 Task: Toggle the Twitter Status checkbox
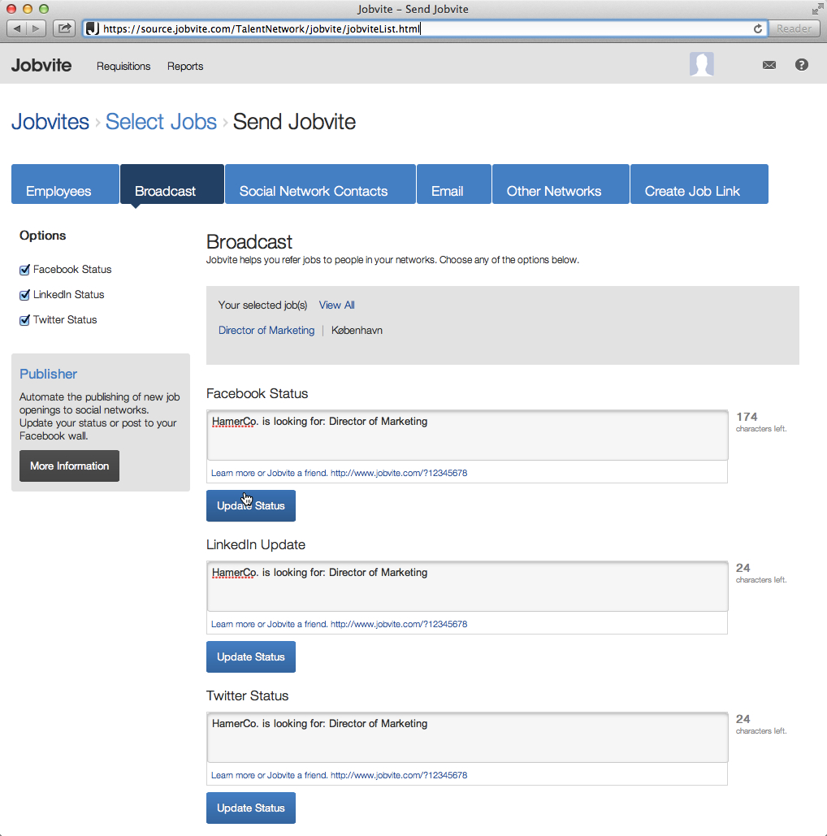pyautogui.click(x=24, y=320)
